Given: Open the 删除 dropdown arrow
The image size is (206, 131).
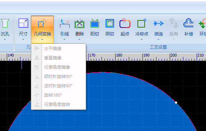Looking at the screenshot, I should pyautogui.click(x=79, y=40).
